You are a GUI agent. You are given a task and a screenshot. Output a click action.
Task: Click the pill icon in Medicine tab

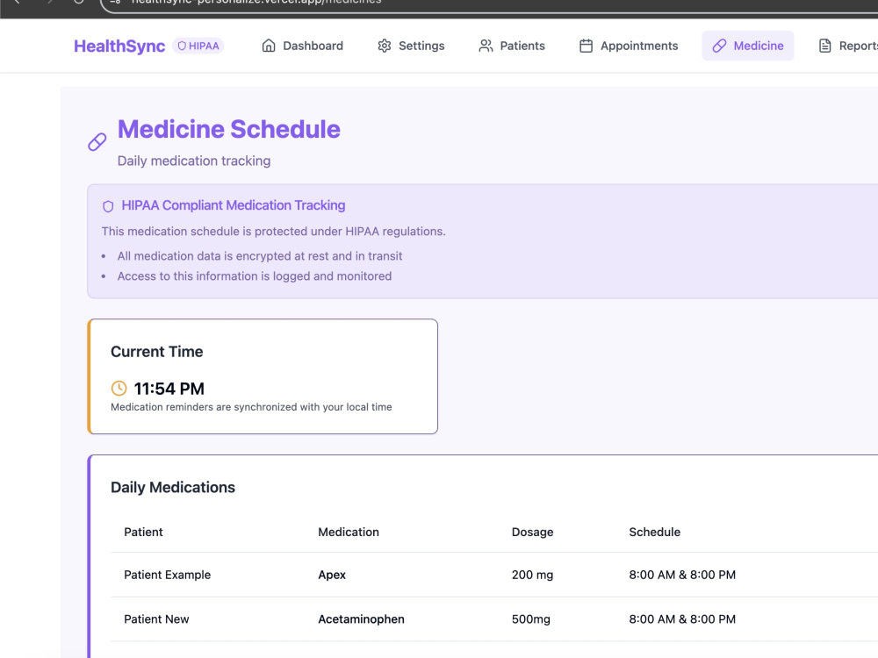[719, 46]
